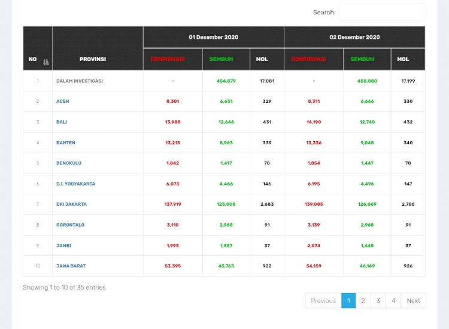Go to the Previous page
The width and height of the screenshot is (449, 329).
[x=323, y=301]
